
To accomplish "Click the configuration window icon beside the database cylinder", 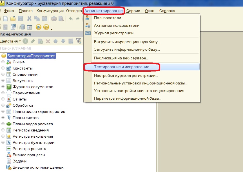I will (x=30, y=27).
